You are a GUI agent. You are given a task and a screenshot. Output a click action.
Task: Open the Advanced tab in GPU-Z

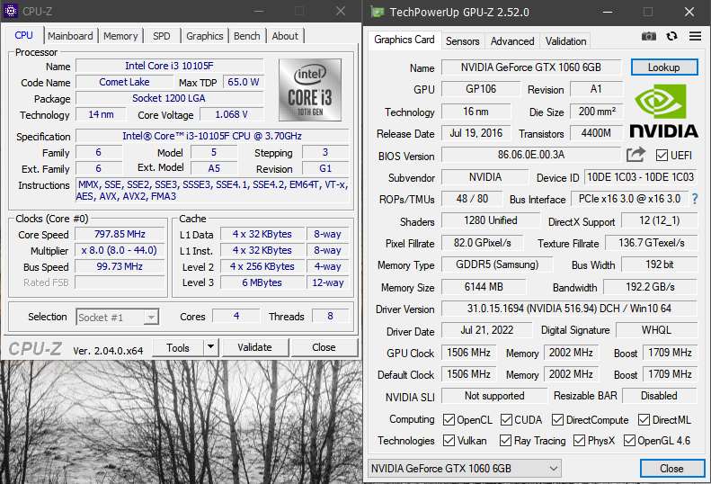(512, 40)
